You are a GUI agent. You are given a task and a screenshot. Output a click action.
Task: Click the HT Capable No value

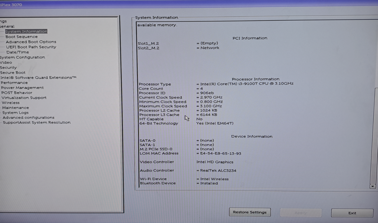[199, 119]
